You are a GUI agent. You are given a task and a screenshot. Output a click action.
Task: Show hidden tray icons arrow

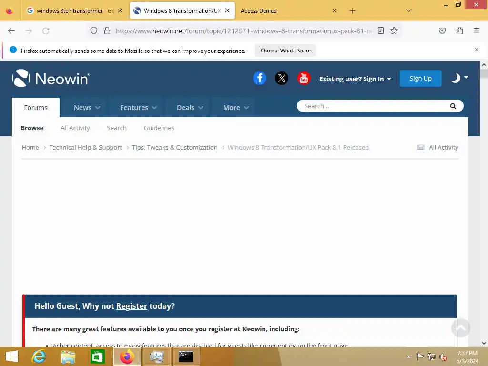(408, 356)
